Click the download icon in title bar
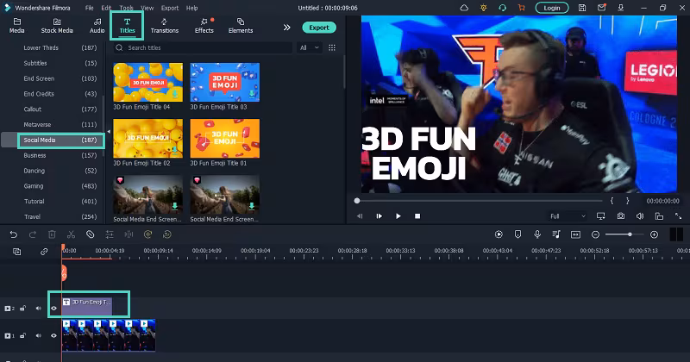The image size is (690, 362). (x=620, y=8)
